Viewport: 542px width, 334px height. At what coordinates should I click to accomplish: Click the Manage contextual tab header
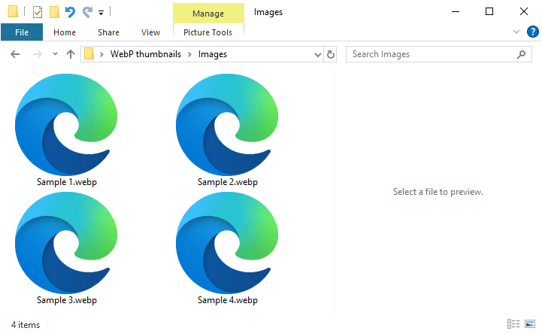[x=208, y=13]
